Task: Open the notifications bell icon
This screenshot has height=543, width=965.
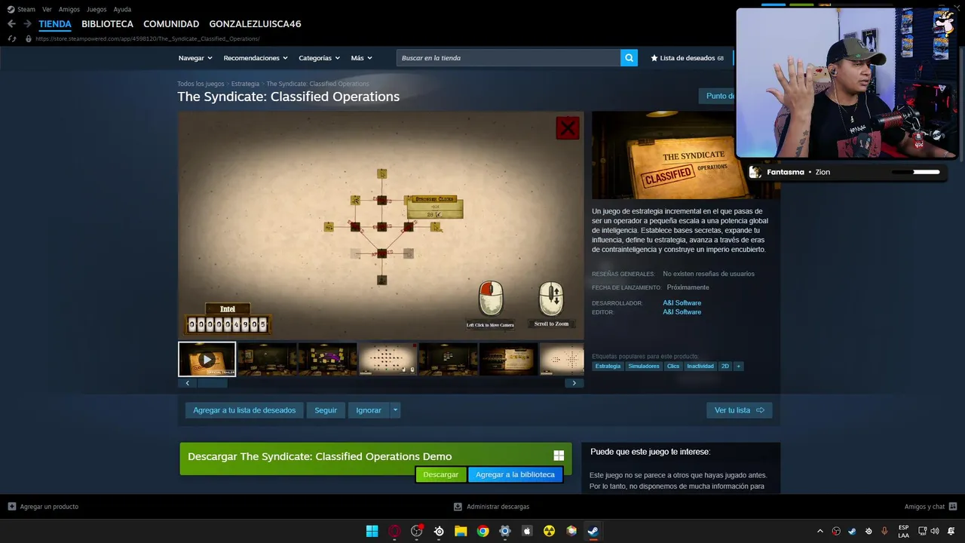Action: tap(951, 531)
